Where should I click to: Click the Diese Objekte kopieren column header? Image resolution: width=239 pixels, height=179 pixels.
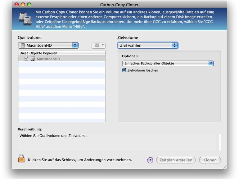[x=62, y=53]
